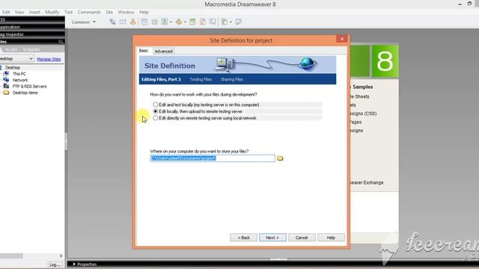Select FTP & RDS Servers tree item

tap(30, 87)
